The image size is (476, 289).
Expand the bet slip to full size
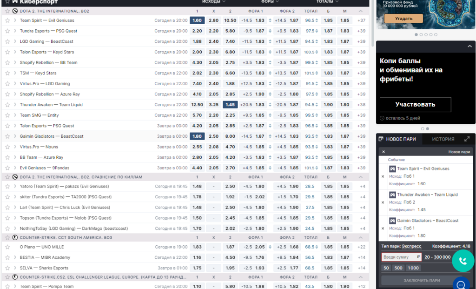467,139
